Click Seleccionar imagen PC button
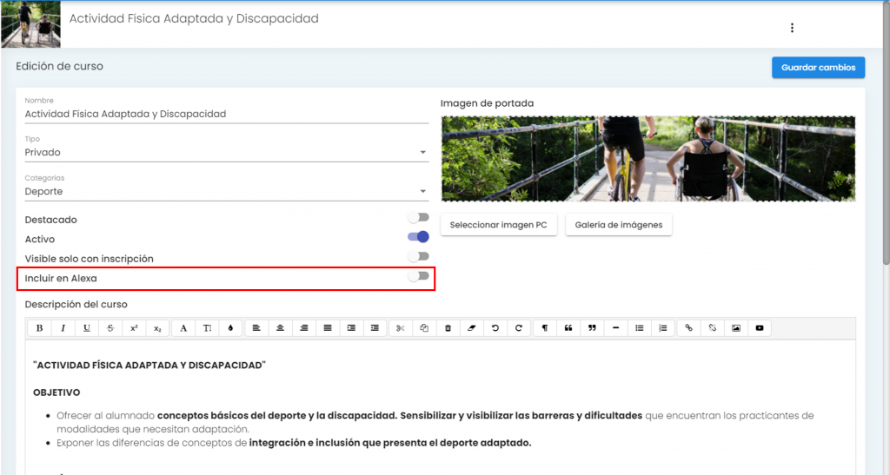 coord(498,225)
